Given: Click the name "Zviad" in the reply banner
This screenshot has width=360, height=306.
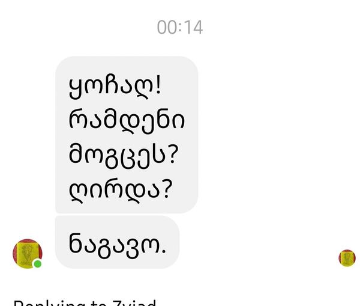Looking at the screenshot, I should point(134,302).
